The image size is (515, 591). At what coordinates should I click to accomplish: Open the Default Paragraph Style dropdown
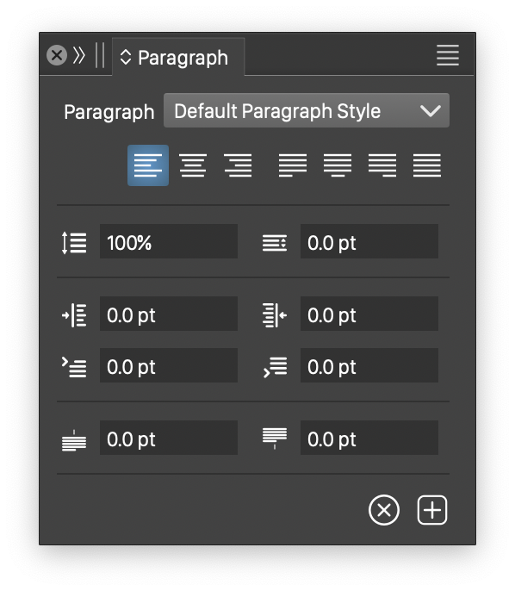tap(307, 110)
